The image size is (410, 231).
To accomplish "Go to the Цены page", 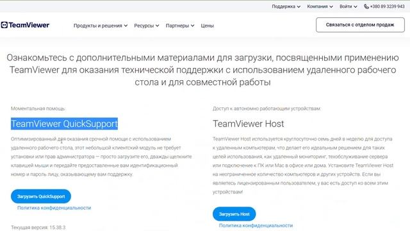I will pos(208,26).
